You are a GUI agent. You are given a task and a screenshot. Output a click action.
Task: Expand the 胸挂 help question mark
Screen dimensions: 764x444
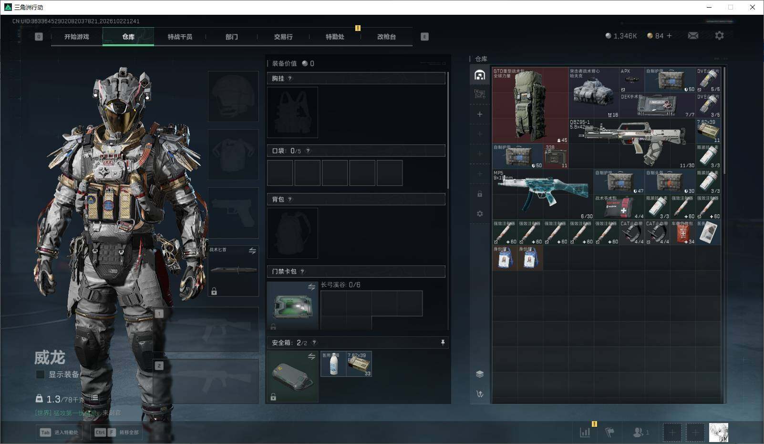tap(290, 79)
